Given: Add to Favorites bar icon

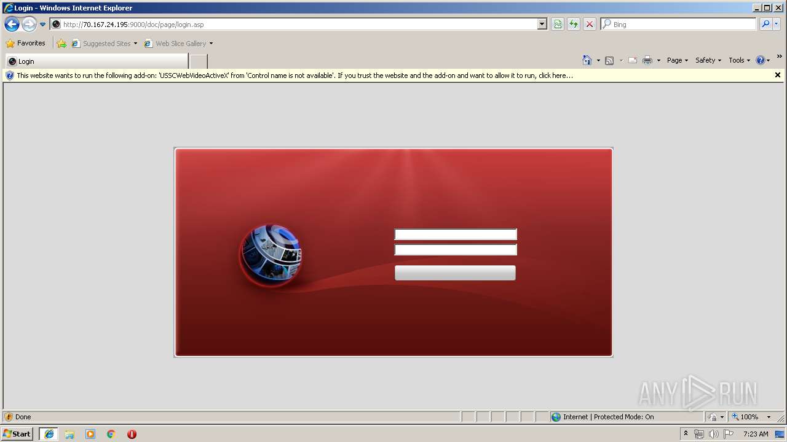Looking at the screenshot, I should (61, 44).
